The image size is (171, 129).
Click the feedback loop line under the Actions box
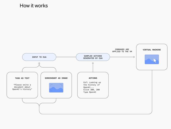tap(93, 114)
